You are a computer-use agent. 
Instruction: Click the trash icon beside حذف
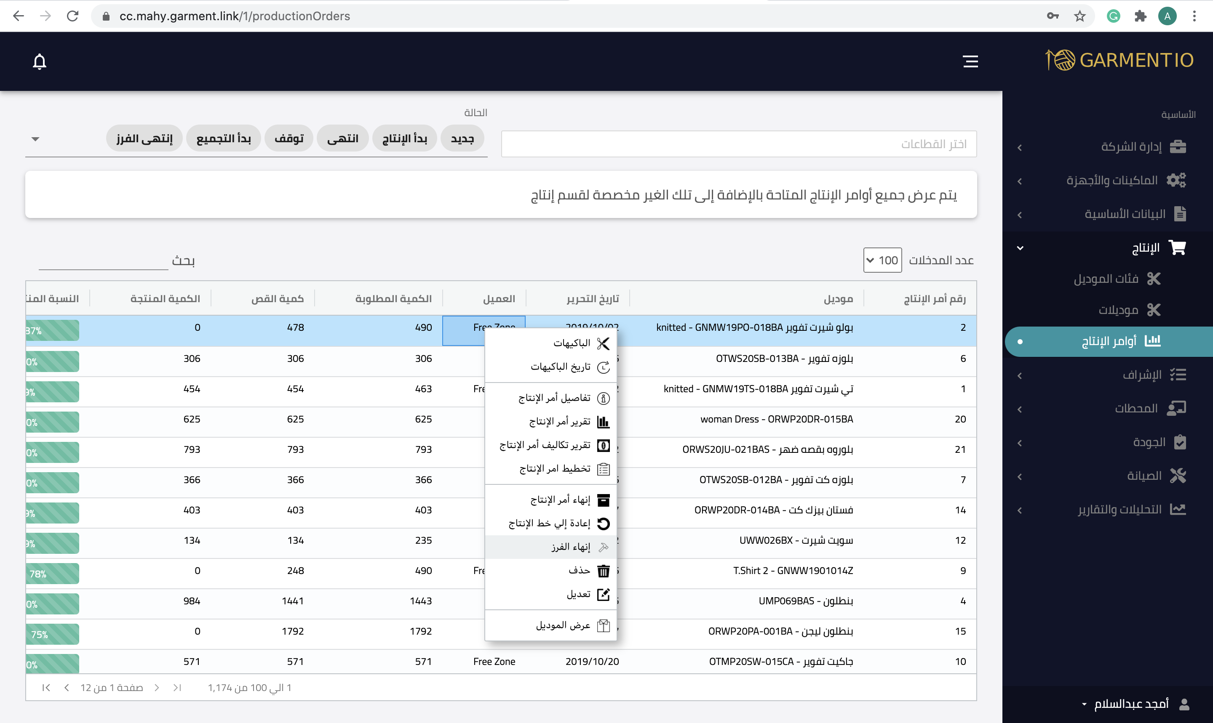pyautogui.click(x=603, y=571)
